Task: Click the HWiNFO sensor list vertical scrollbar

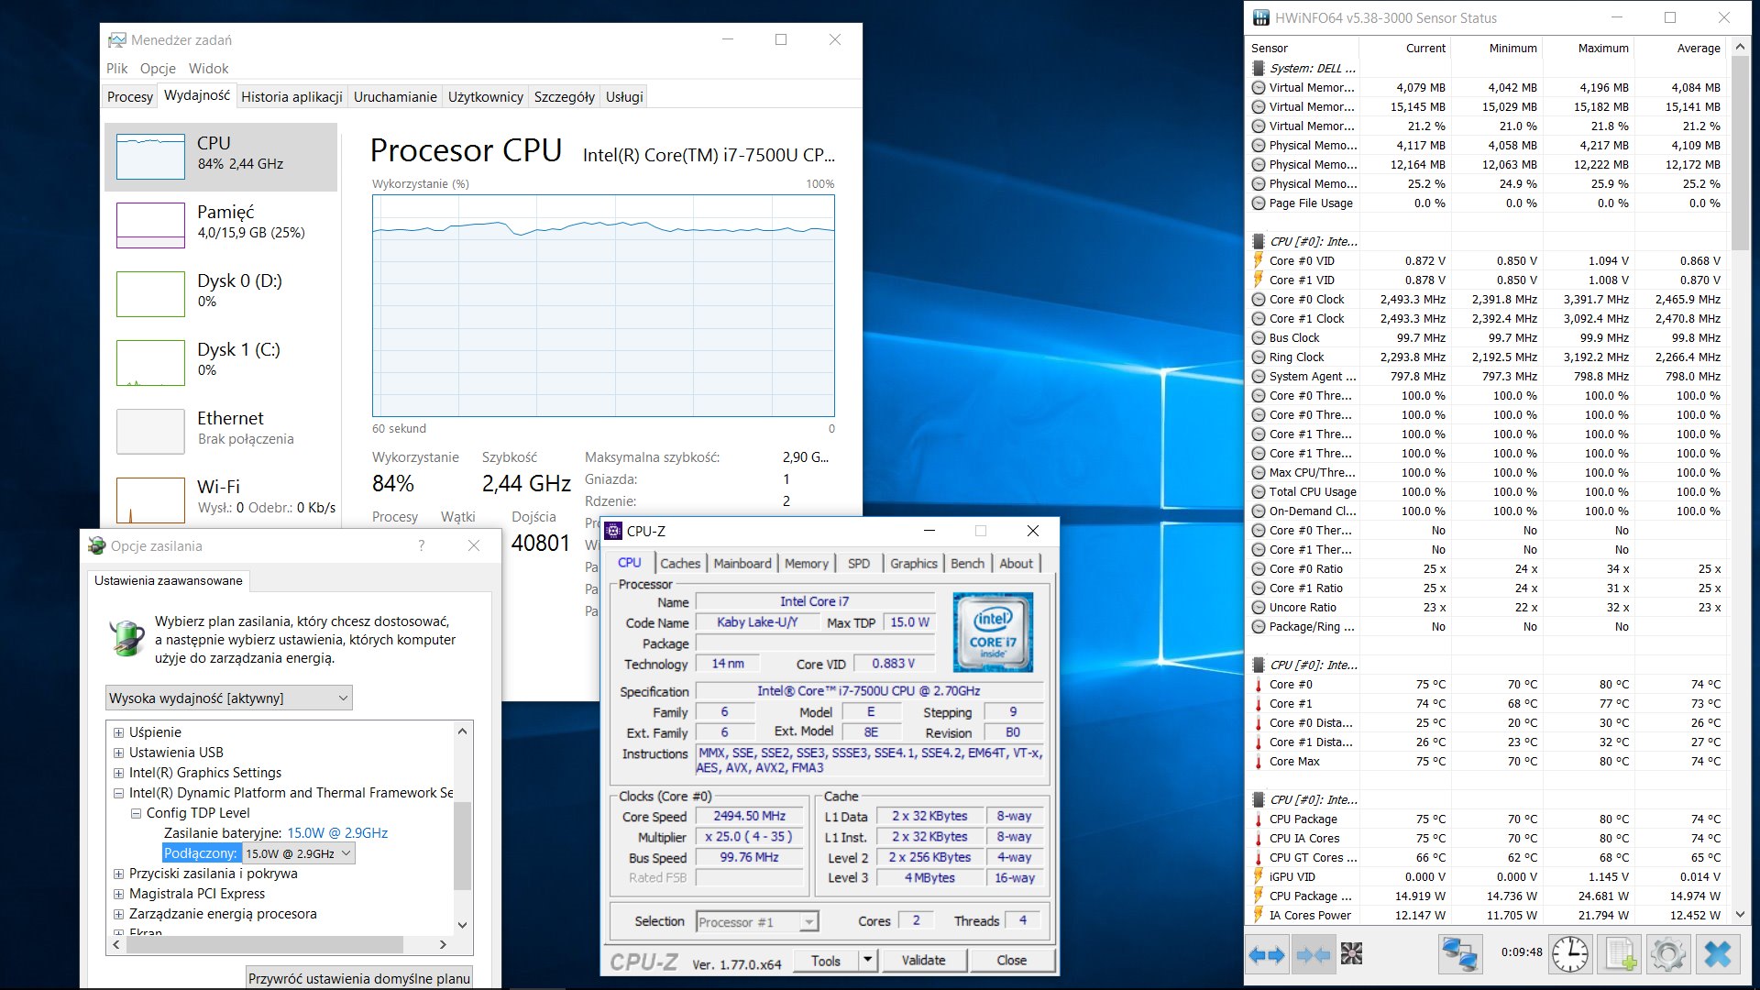Action: click(x=1740, y=153)
